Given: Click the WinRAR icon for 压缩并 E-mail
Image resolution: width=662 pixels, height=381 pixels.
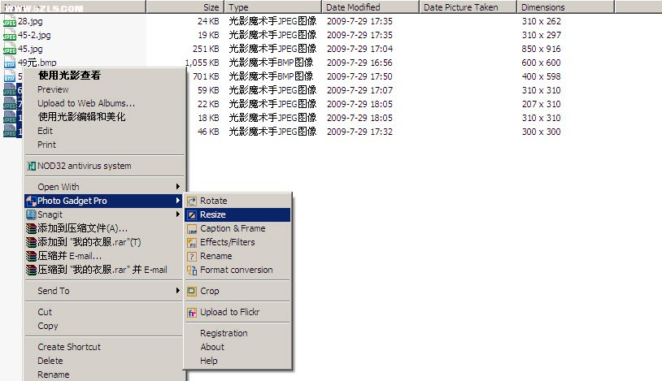Looking at the screenshot, I should click(31, 256).
